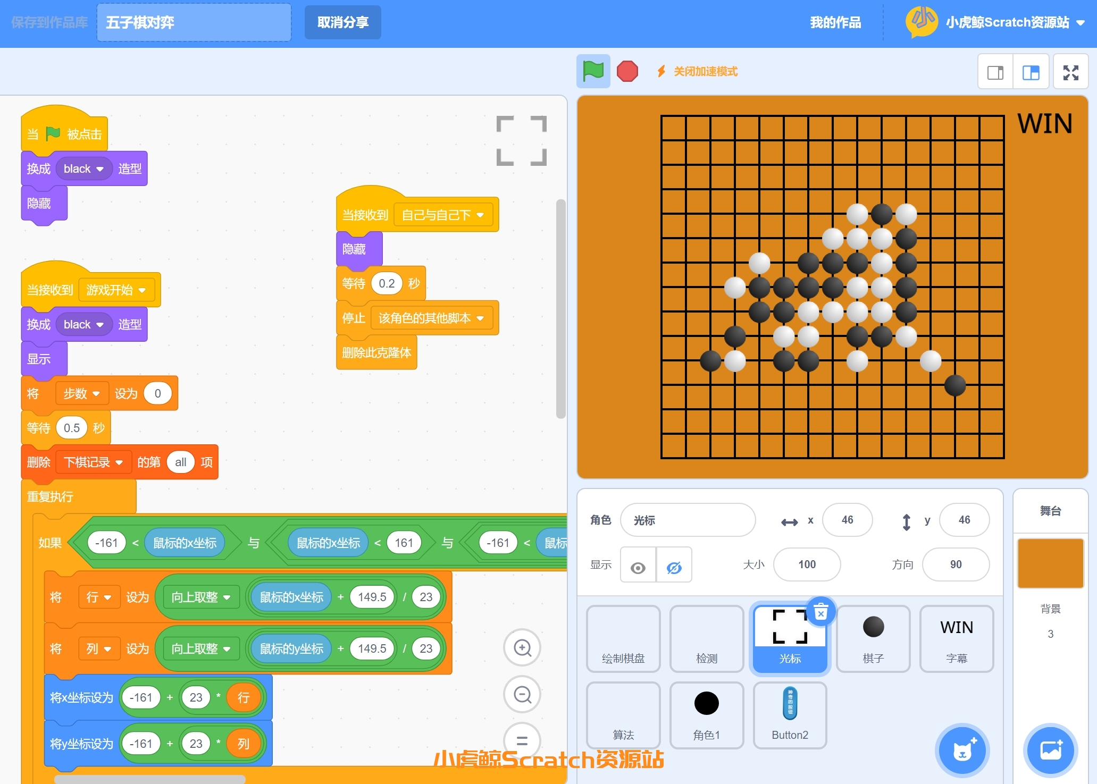The height and width of the screenshot is (784, 1097).
Task: Click the WIN text on the stage
Action: tap(1044, 123)
